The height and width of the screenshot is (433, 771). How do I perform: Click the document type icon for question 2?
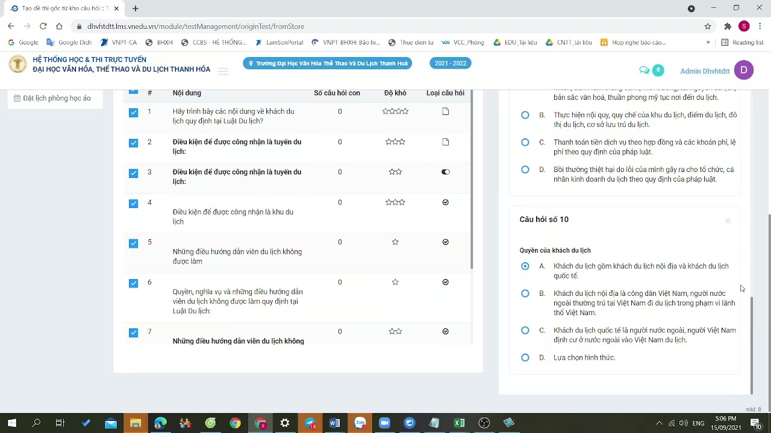(446, 142)
